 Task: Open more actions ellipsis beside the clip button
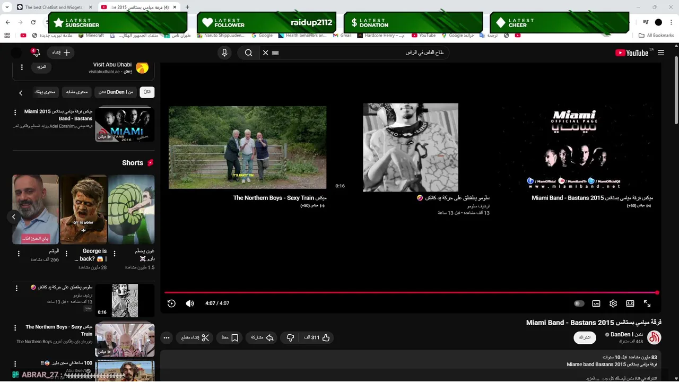[167, 337]
